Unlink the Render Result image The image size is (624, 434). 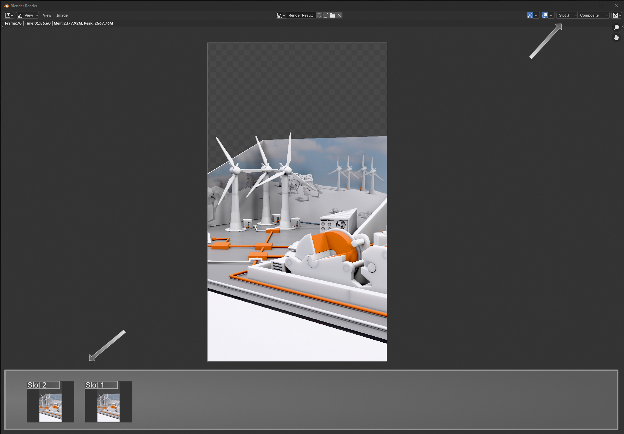[x=339, y=15]
